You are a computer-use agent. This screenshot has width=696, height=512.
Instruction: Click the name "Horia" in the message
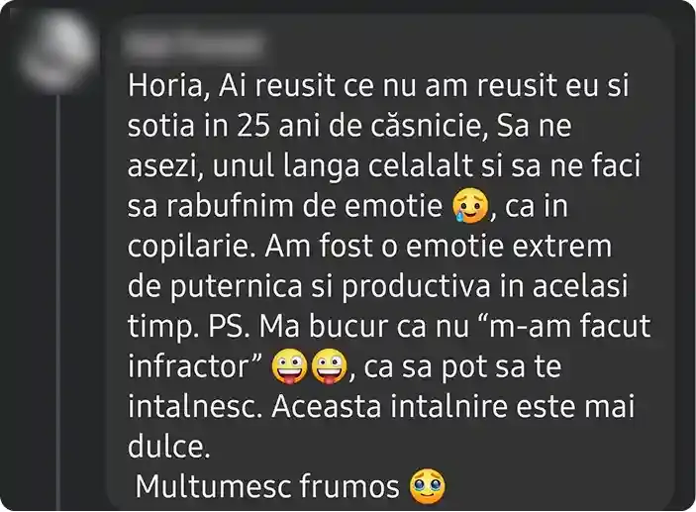tap(165, 85)
